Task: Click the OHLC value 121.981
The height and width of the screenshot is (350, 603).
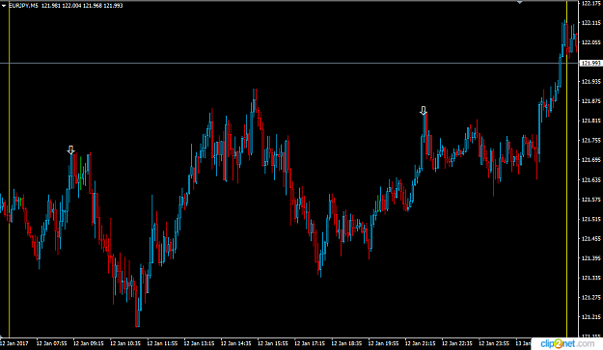Action: (50, 6)
